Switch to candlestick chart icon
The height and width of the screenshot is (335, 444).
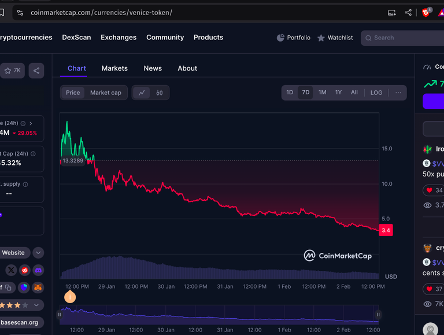[x=160, y=93]
